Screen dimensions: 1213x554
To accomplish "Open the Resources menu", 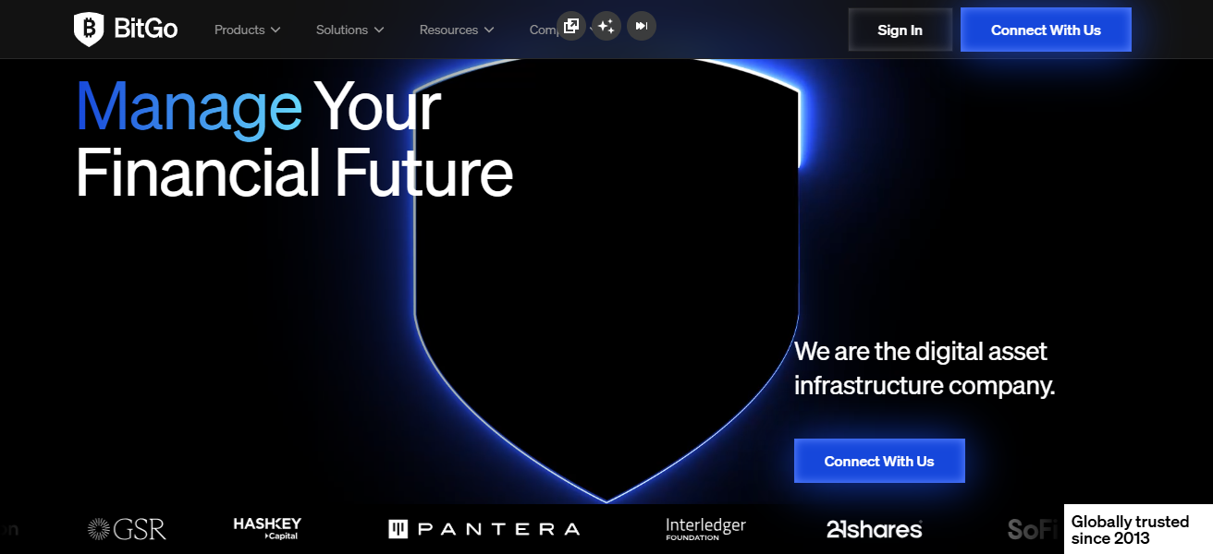I will 448,30.
